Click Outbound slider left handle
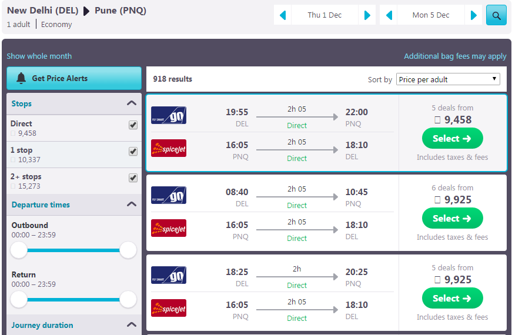 (19, 250)
